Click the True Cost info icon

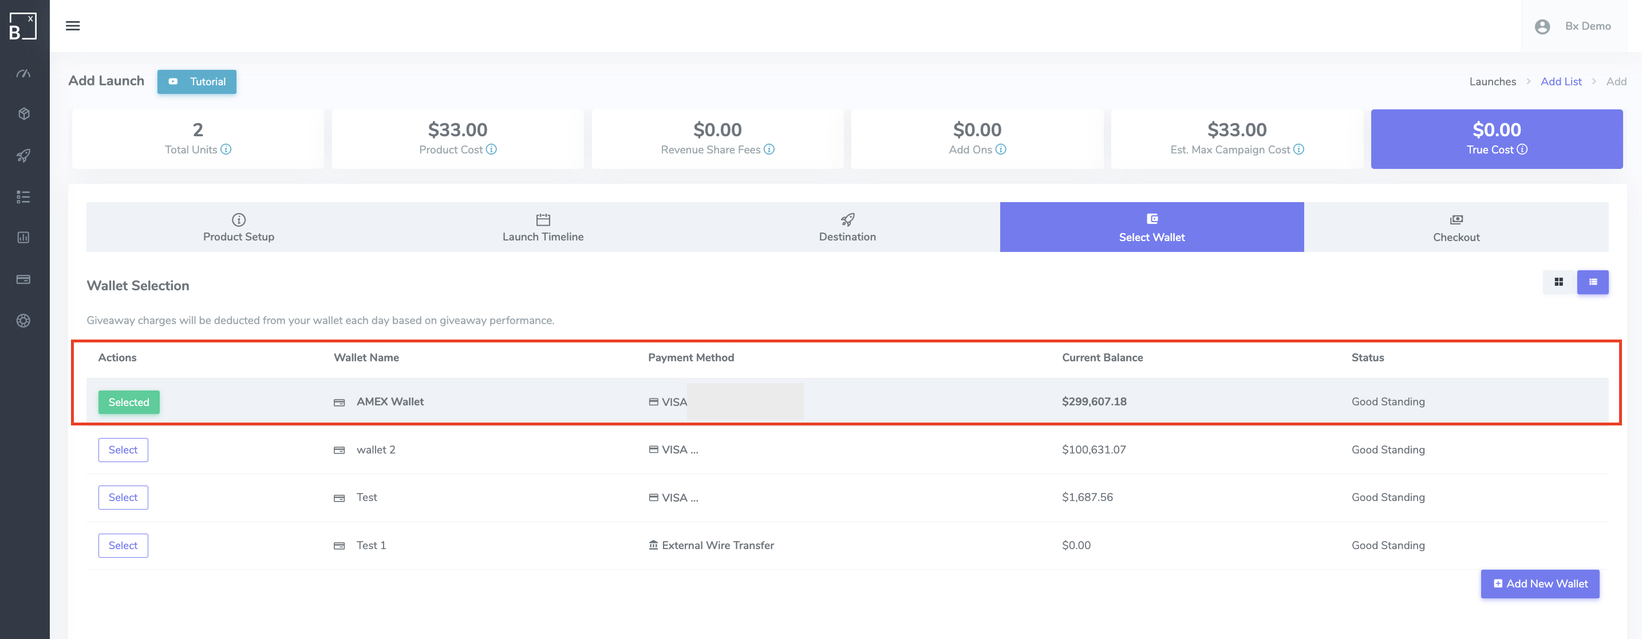1522,149
